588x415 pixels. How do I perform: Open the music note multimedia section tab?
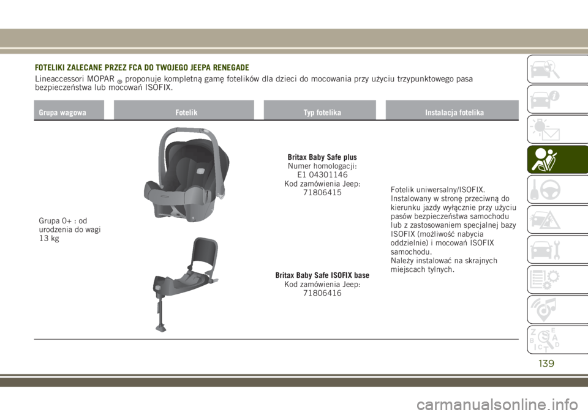tap(557, 309)
